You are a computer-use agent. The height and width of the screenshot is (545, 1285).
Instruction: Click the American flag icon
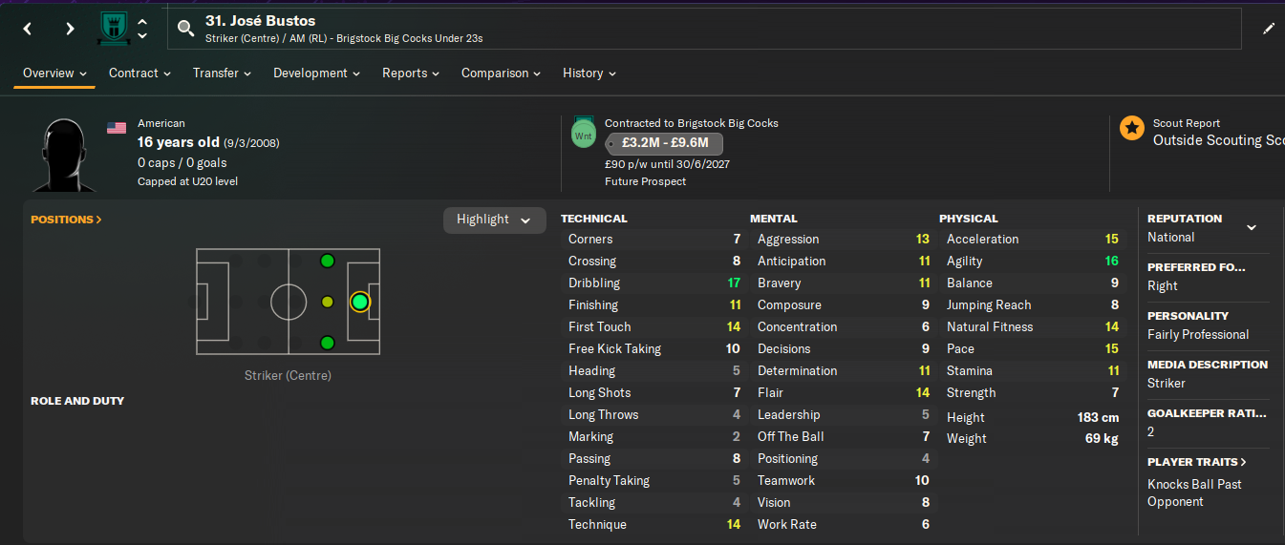[x=117, y=128]
